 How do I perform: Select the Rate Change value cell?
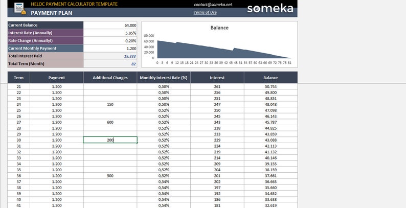pos(110,40)
